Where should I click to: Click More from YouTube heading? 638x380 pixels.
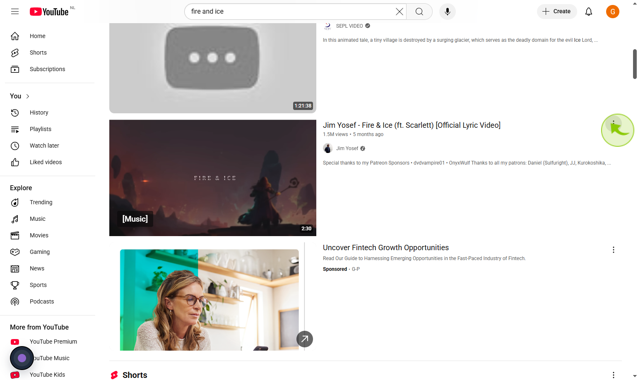pyautogui.click(x=39, y=327)
